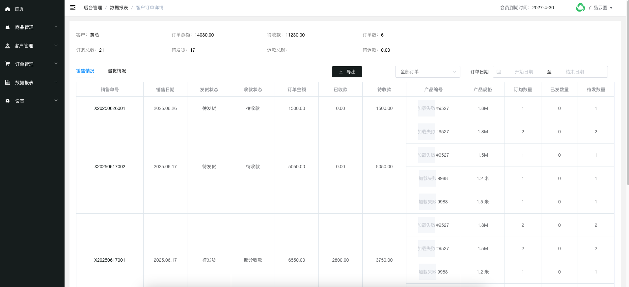This screenshot has height=287, width=629.
Task: Expand the 数据报表 menu chevron
Action: click(56, 82)
